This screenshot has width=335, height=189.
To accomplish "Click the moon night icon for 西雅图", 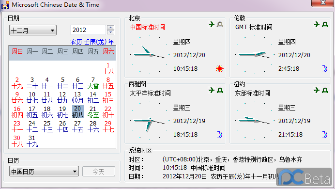I will pyautogui.click(x=220, y=135).
